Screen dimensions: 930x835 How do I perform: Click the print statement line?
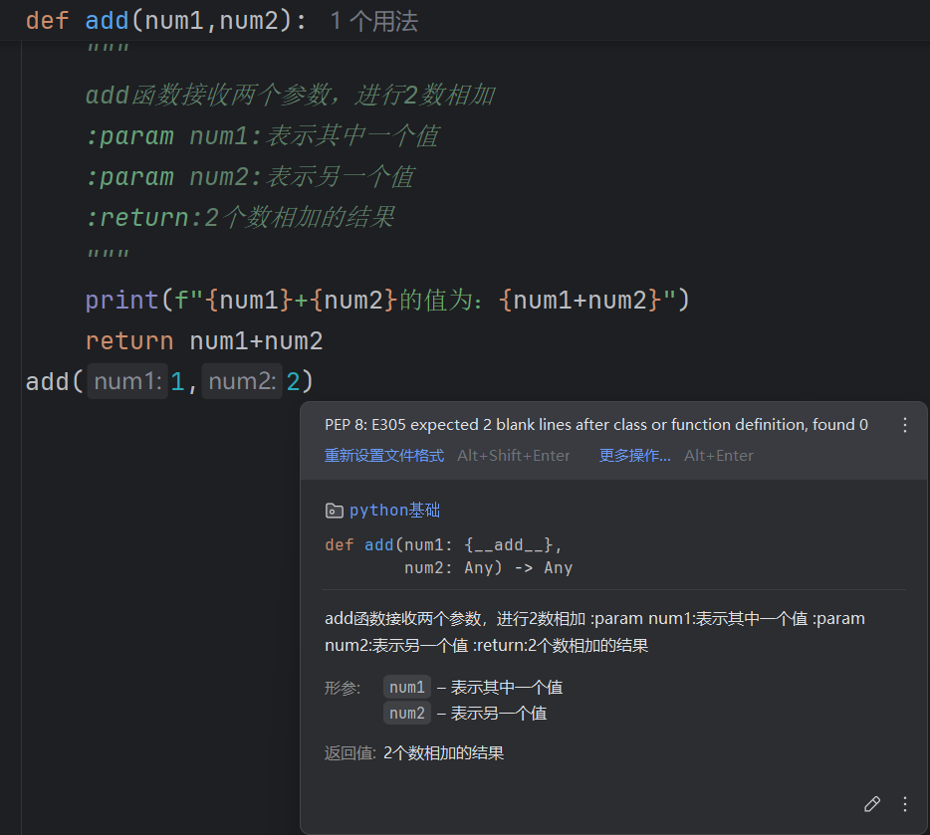click(299, 299)
